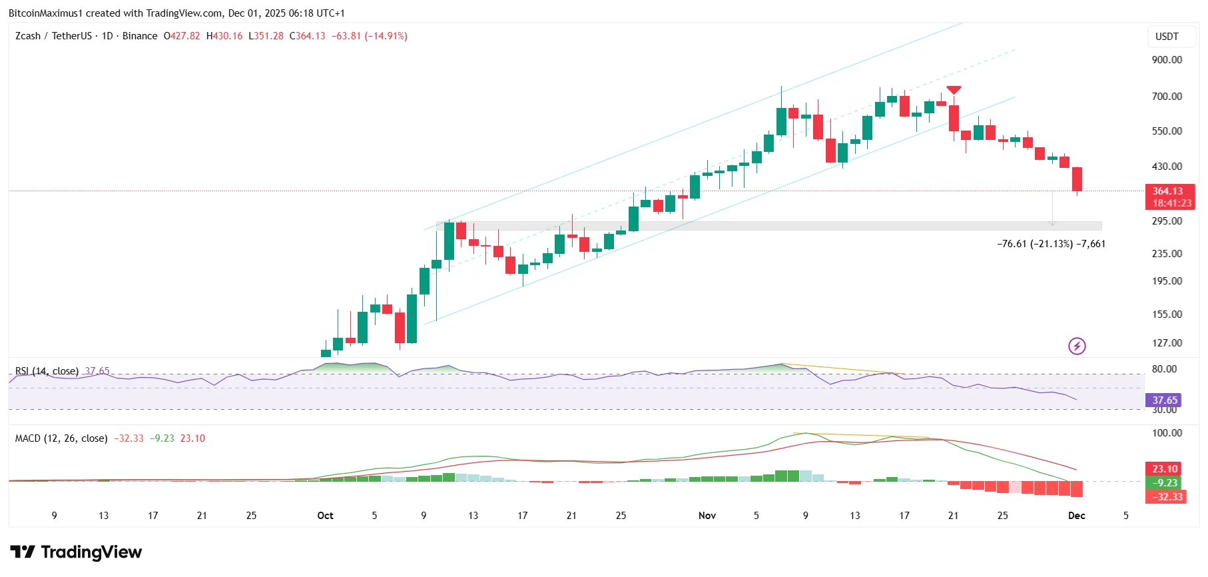Click the 430.00 price axis label
The image size is (1208, 577).
[1167, 167]
